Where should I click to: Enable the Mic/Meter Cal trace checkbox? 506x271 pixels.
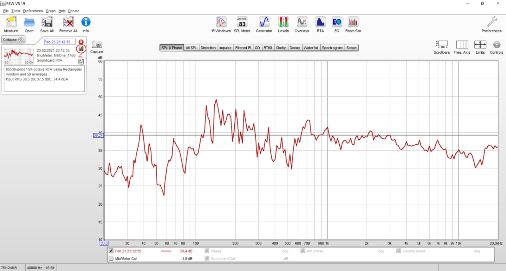coord(111,258)
